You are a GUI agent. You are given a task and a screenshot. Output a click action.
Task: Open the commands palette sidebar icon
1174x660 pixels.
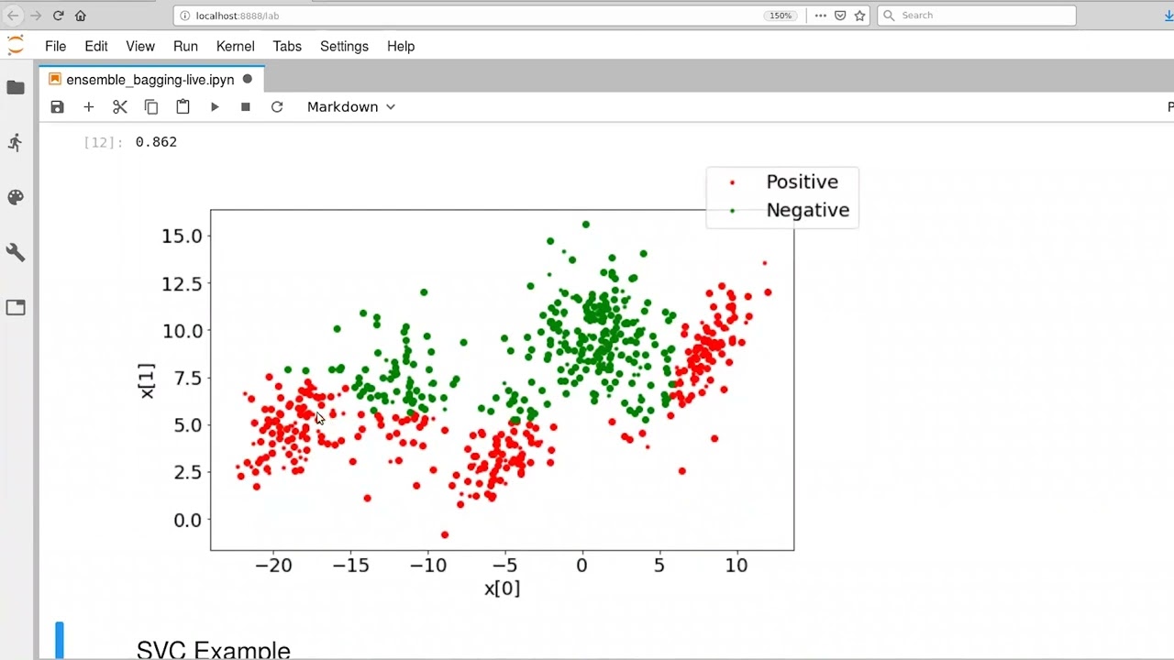coord(16,197)
